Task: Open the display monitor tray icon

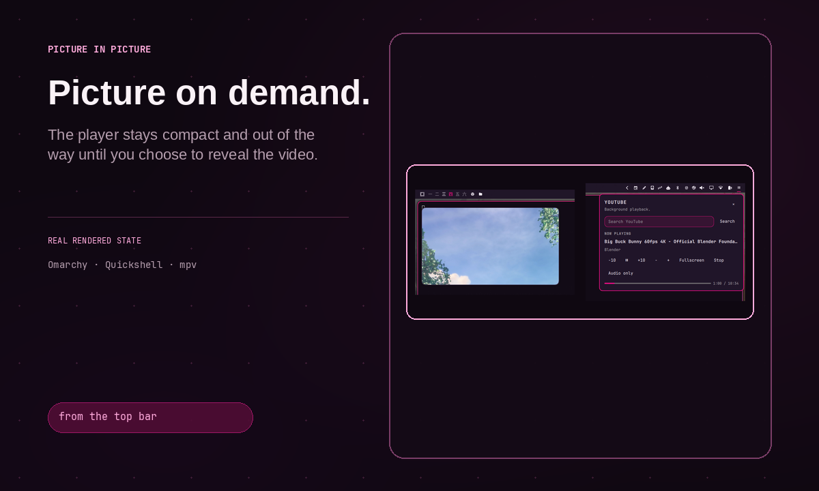Action: (711, 188)
